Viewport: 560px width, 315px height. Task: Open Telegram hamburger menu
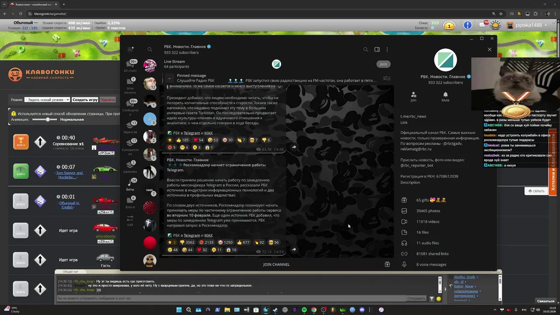[x=130, y=49]
